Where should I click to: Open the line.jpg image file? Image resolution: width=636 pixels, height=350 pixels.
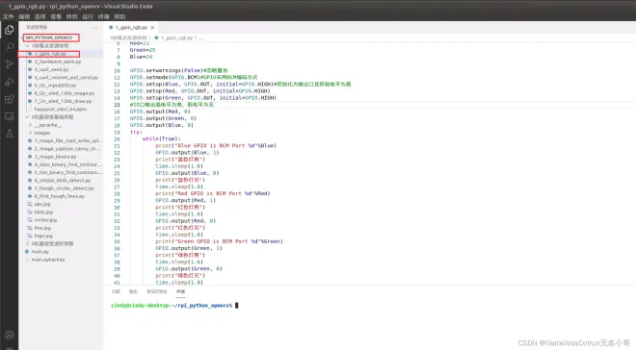click(42, 228)
